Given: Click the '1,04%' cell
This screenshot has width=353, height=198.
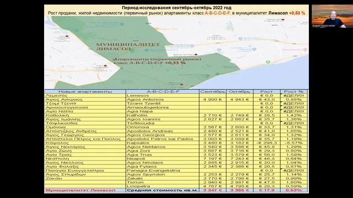Looking at the screenshot, I should pyautogui.click(x=293, y=163).
